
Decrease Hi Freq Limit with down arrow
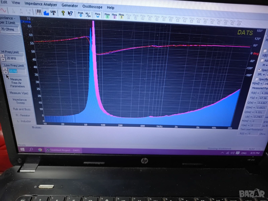coord(3,59)
